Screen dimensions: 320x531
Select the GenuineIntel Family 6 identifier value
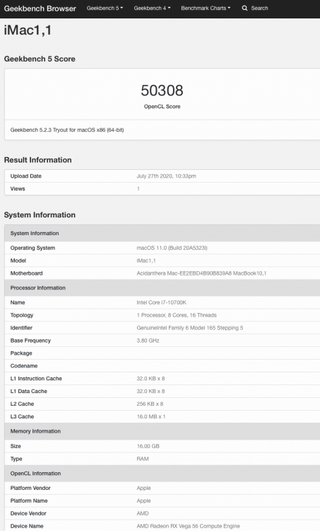click(x=190, y=328)
